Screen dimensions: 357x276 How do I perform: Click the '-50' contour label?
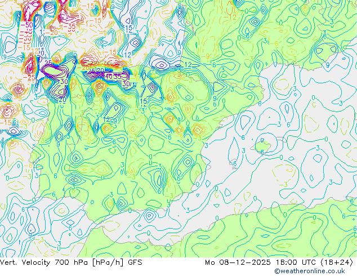tap(27, 25)
